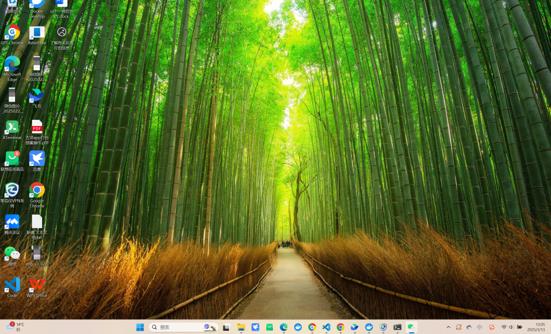Select the PDF file on the desktop
The image size is (551, 334).
coord(37,127)
